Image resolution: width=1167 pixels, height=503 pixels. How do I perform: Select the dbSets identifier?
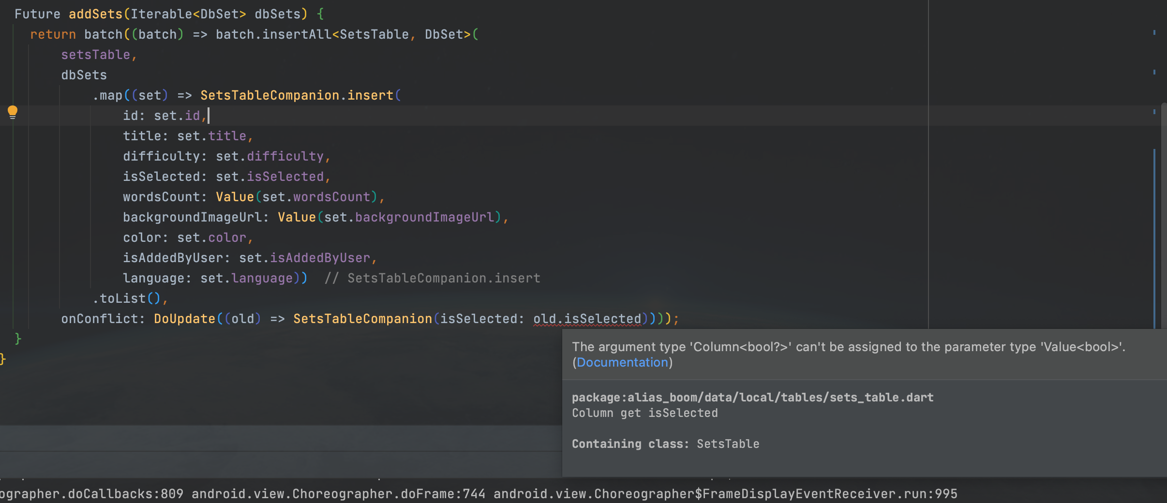(84, 74)
